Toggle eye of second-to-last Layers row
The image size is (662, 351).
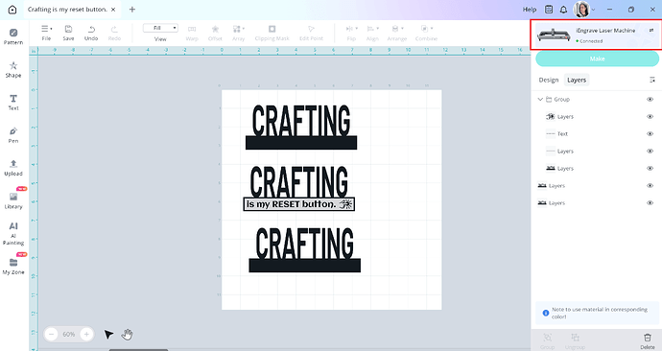click(650, 186)
